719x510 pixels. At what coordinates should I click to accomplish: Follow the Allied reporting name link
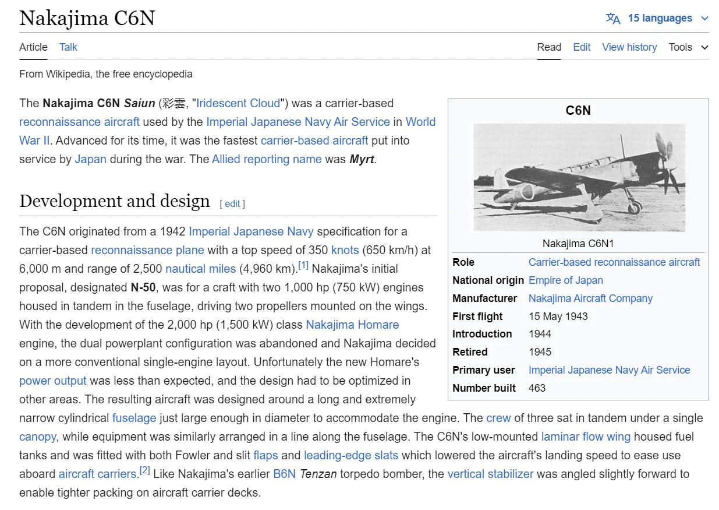point(267,159)
